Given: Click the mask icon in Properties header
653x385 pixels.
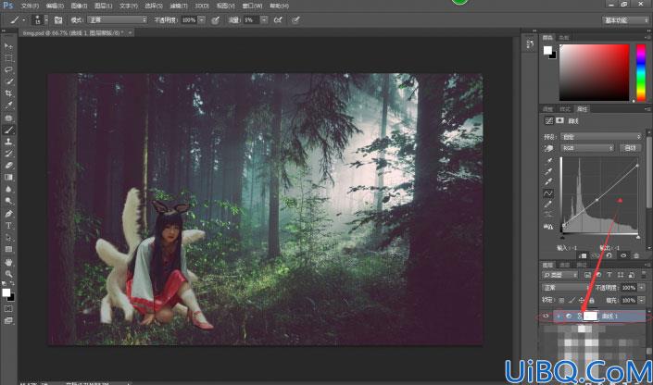Looking at the screenshot, I should tap(559, 120).
